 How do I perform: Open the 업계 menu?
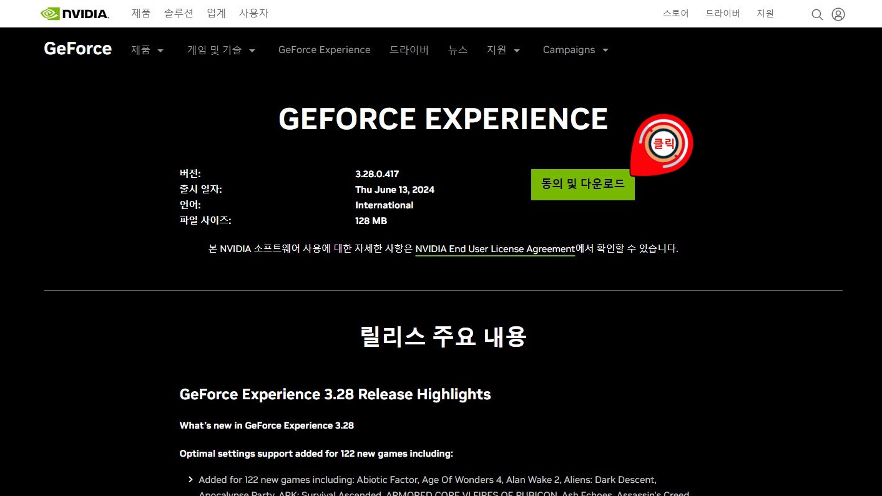pyautogui.click(x=216, y=13)
